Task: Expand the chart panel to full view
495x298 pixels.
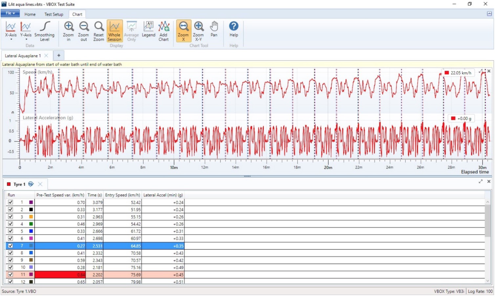Action: coord(481,71)
